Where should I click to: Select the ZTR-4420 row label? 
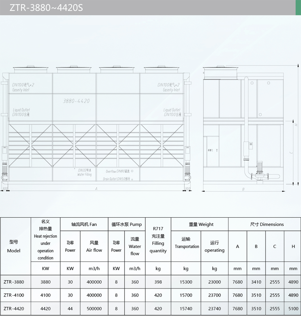pos(14,308)
